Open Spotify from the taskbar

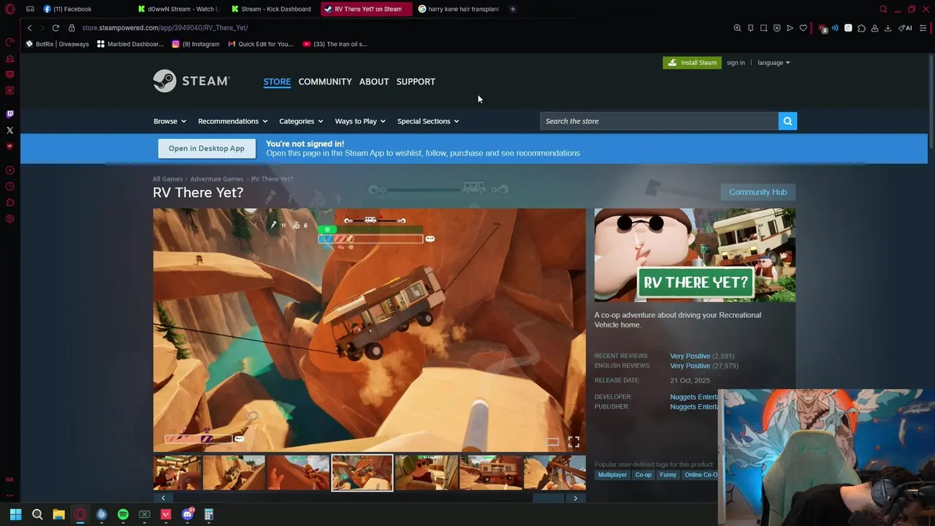tap(123, 514)
